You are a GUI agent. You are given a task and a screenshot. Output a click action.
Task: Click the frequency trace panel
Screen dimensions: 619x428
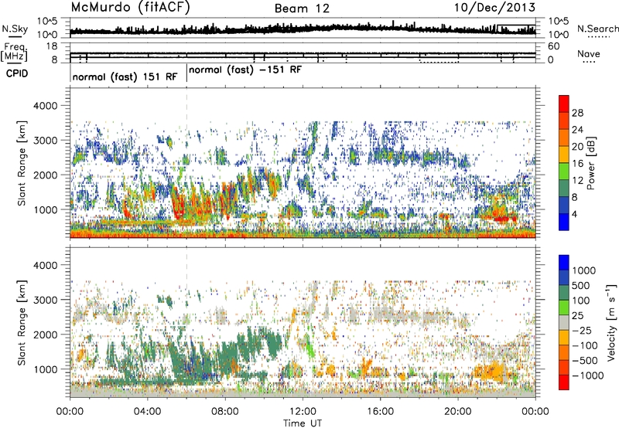point(303,53)
